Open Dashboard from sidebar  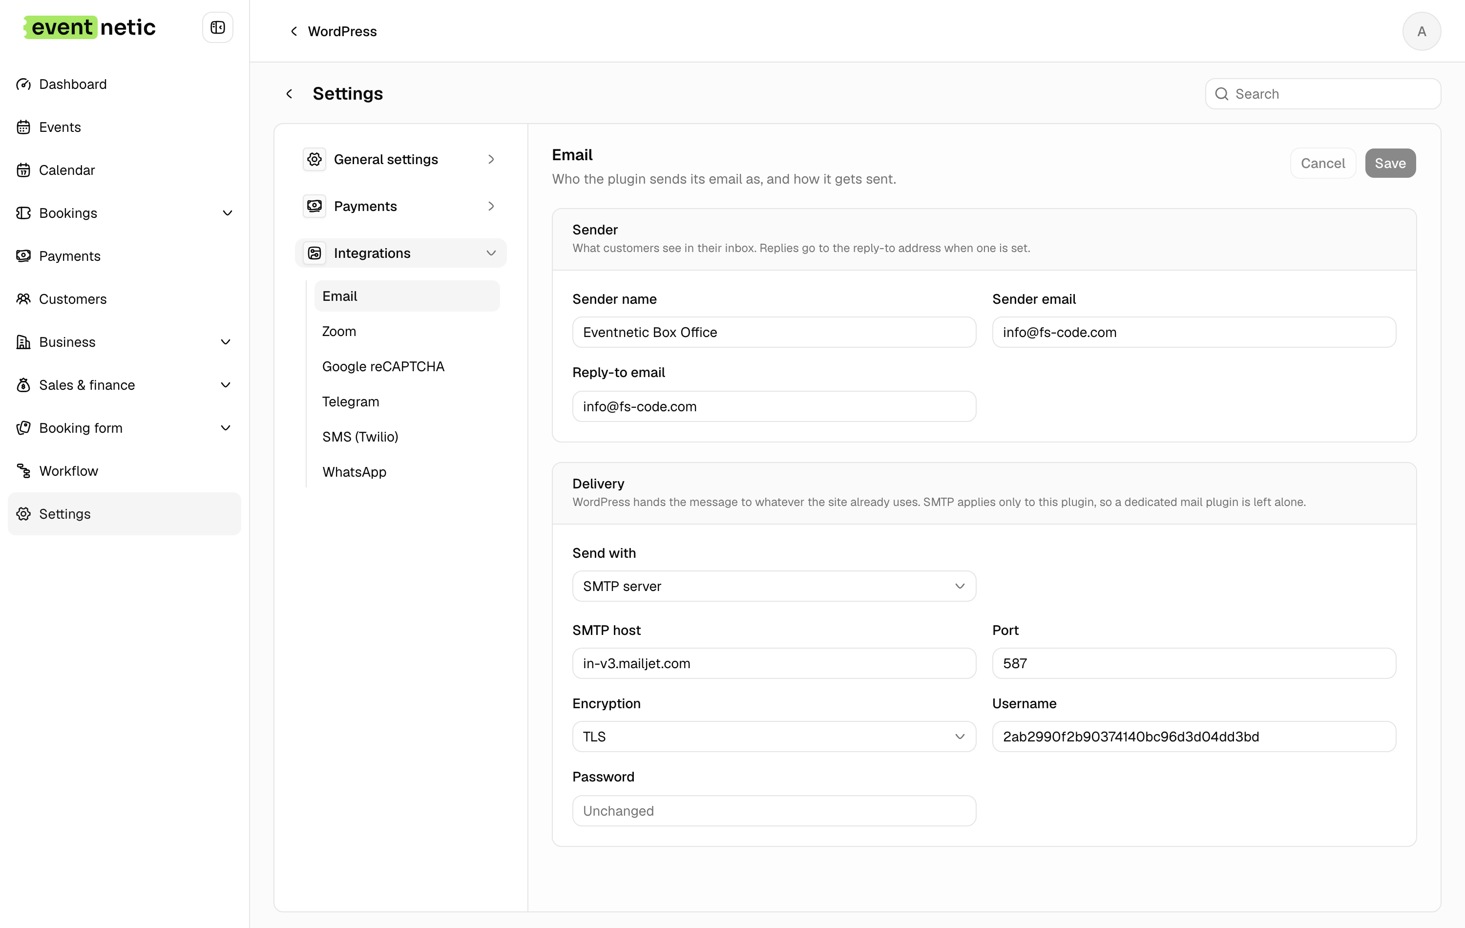click(x=124, y=84)
